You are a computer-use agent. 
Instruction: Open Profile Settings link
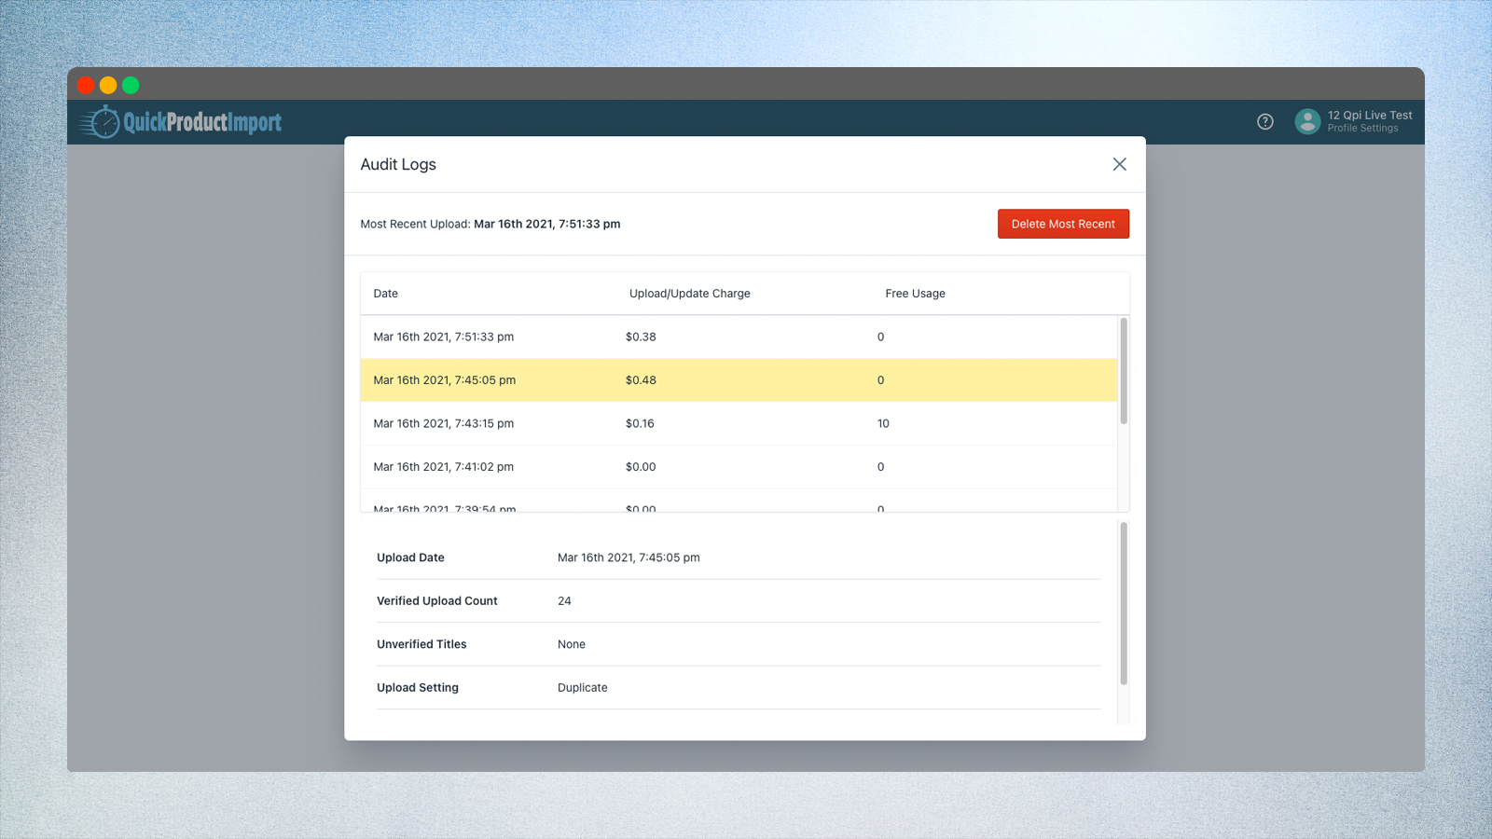pyautogui.click(x=1362, y=129)
